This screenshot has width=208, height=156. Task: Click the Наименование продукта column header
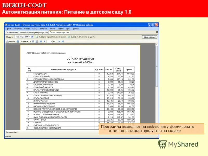click(x=63, y=69)
